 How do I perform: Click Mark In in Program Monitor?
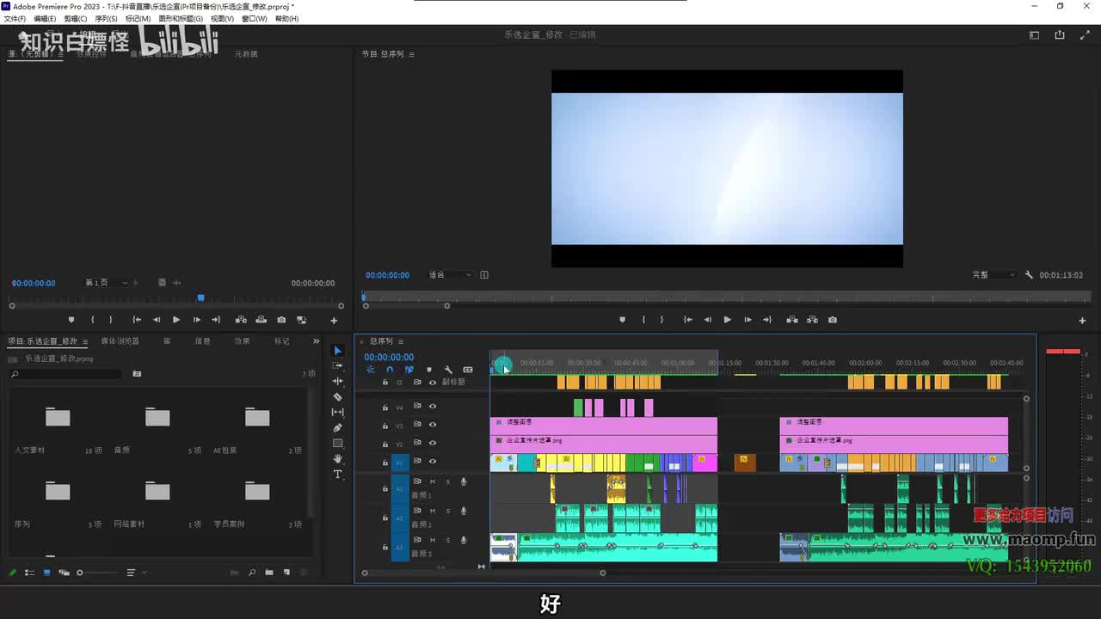(x=643, y=320)
